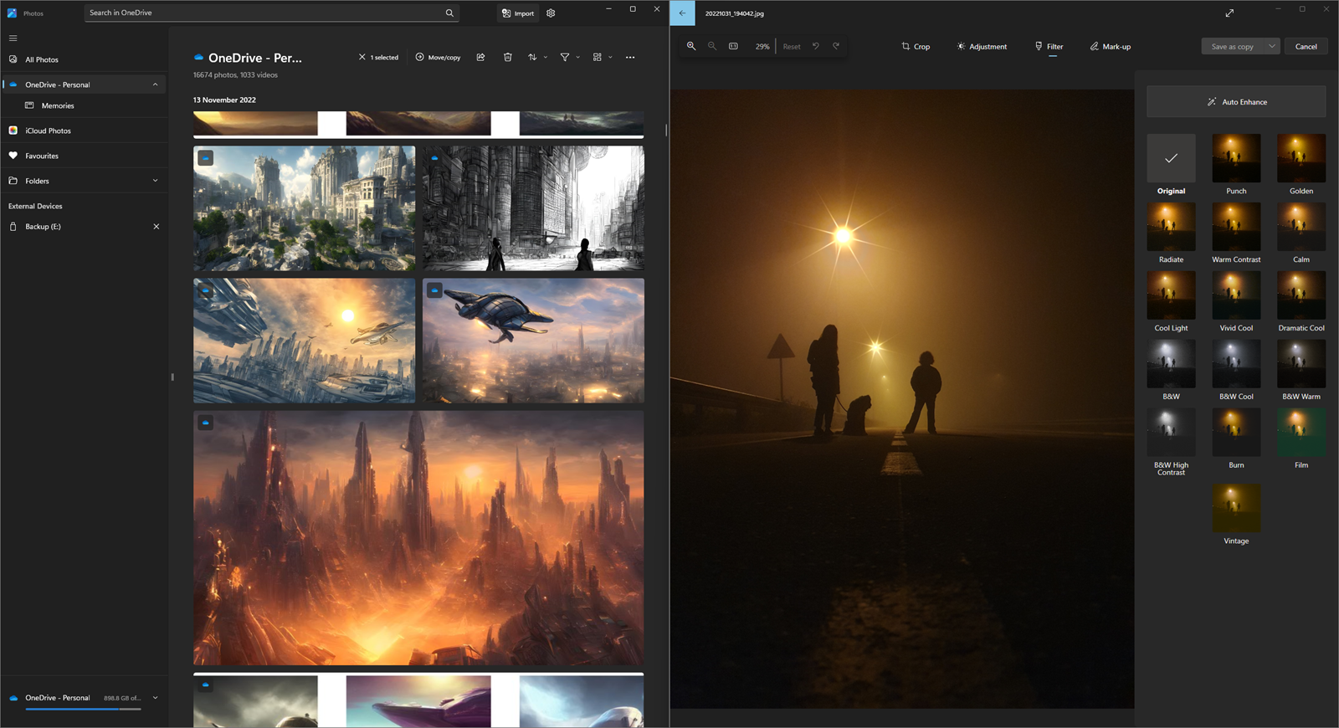The width and height of the screenshot is (1339, 728).
Task: Open the Photos settings gear
Action: 551,13
